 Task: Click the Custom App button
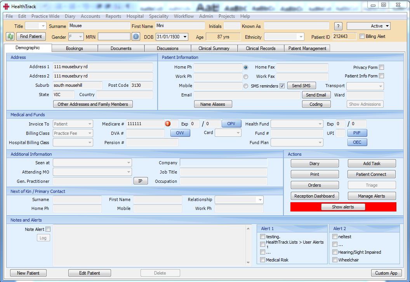pyautogui.click(x=386, y=273)
